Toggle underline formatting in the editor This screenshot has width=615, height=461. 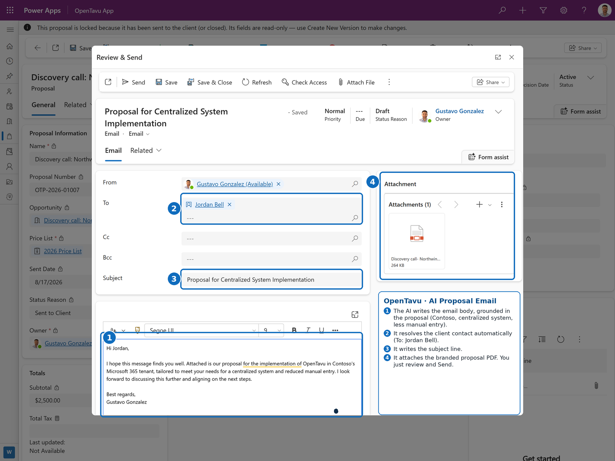[321, 330]
